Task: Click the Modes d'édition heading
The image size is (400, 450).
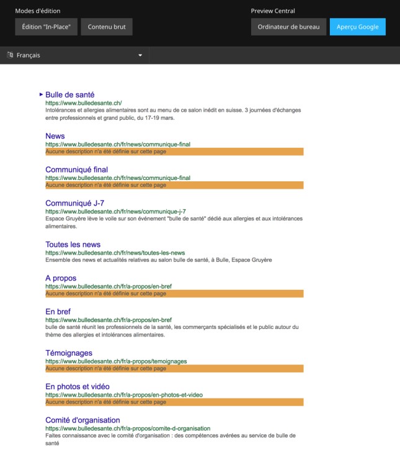Action: point(38,11)
